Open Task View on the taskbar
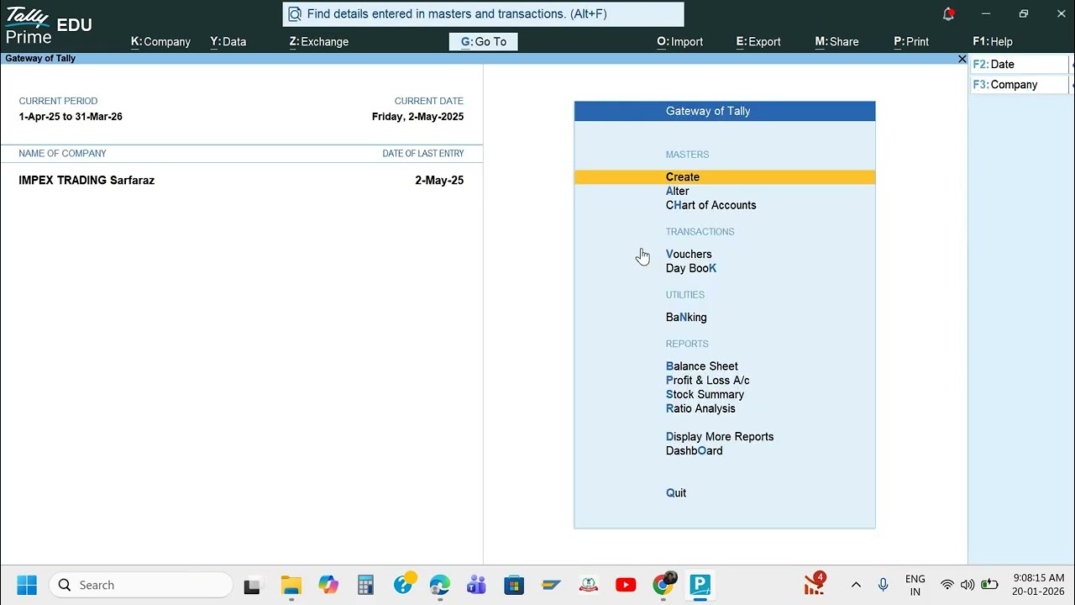The width and height of the screenshot is (1075, 605). (252, 586)
